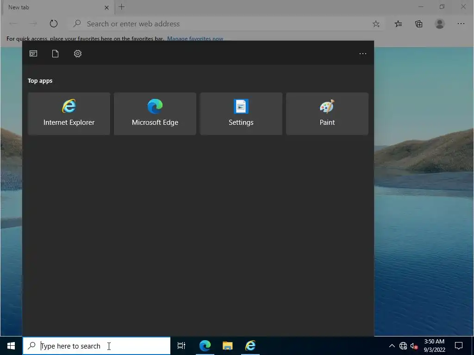The image size is (474, 355).
Task: Open Collections in Edge toolbar
Action: (x=418, y=24)
